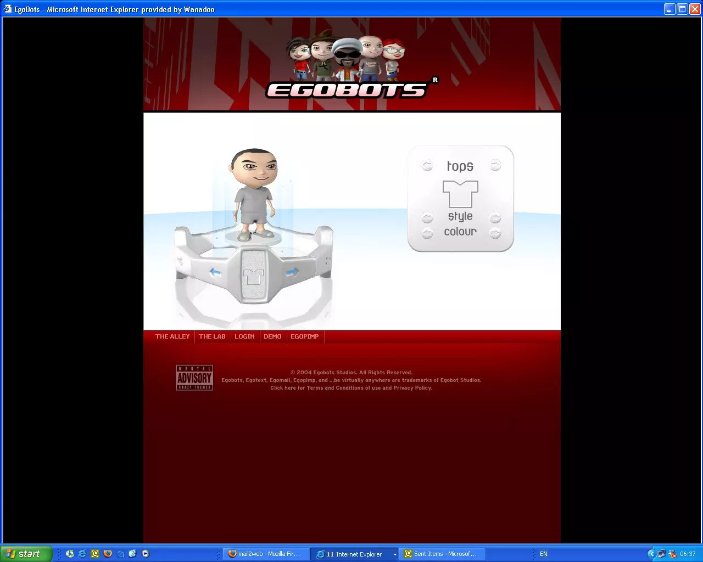Click the Mental Advisory badge
The width and height of the screenshot is (703, 562).
click(x=194, y=378)
